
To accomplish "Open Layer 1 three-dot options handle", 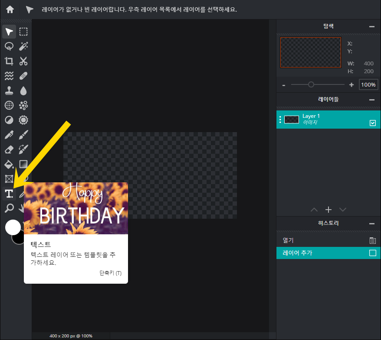I will pyautogui.click(x=280, y=120).
